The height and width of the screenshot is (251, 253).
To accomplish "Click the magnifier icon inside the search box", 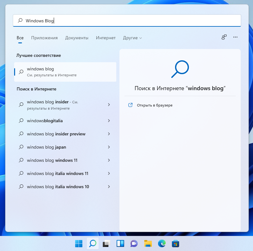I will click(20, 20).
